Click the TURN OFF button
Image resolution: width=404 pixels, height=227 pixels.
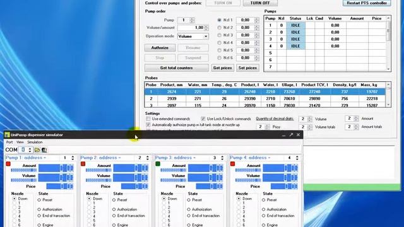coord(260,3)
